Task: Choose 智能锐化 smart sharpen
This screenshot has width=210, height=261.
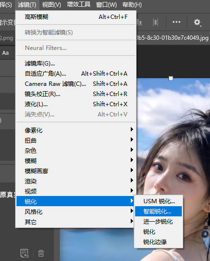Action: coord(158,212)
